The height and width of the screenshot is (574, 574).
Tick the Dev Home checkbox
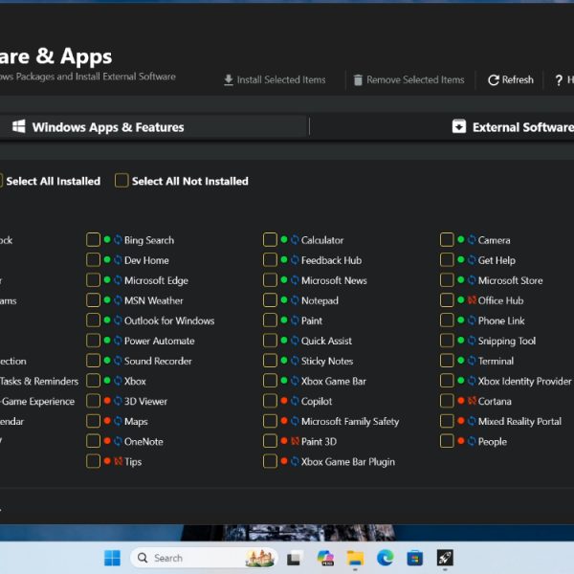tap(94, 260)
